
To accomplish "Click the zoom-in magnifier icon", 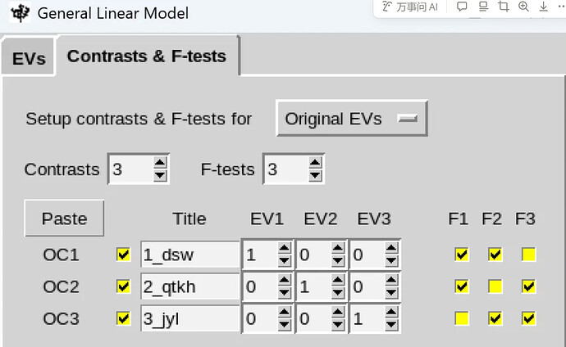I will (523, 7).
